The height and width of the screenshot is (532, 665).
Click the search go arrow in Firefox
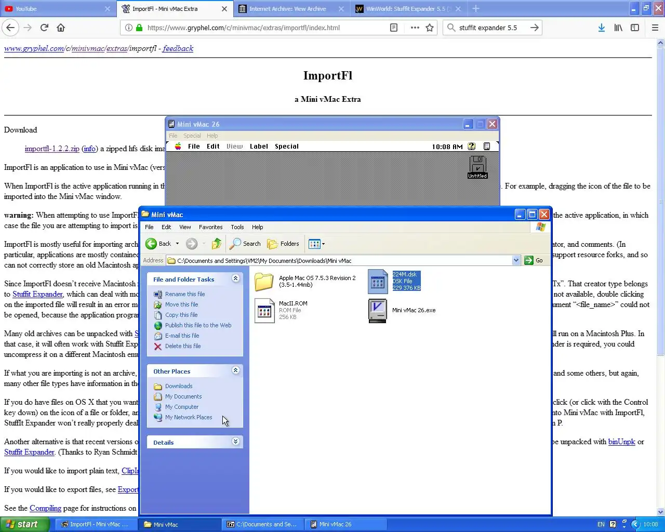tap(534, 28)
